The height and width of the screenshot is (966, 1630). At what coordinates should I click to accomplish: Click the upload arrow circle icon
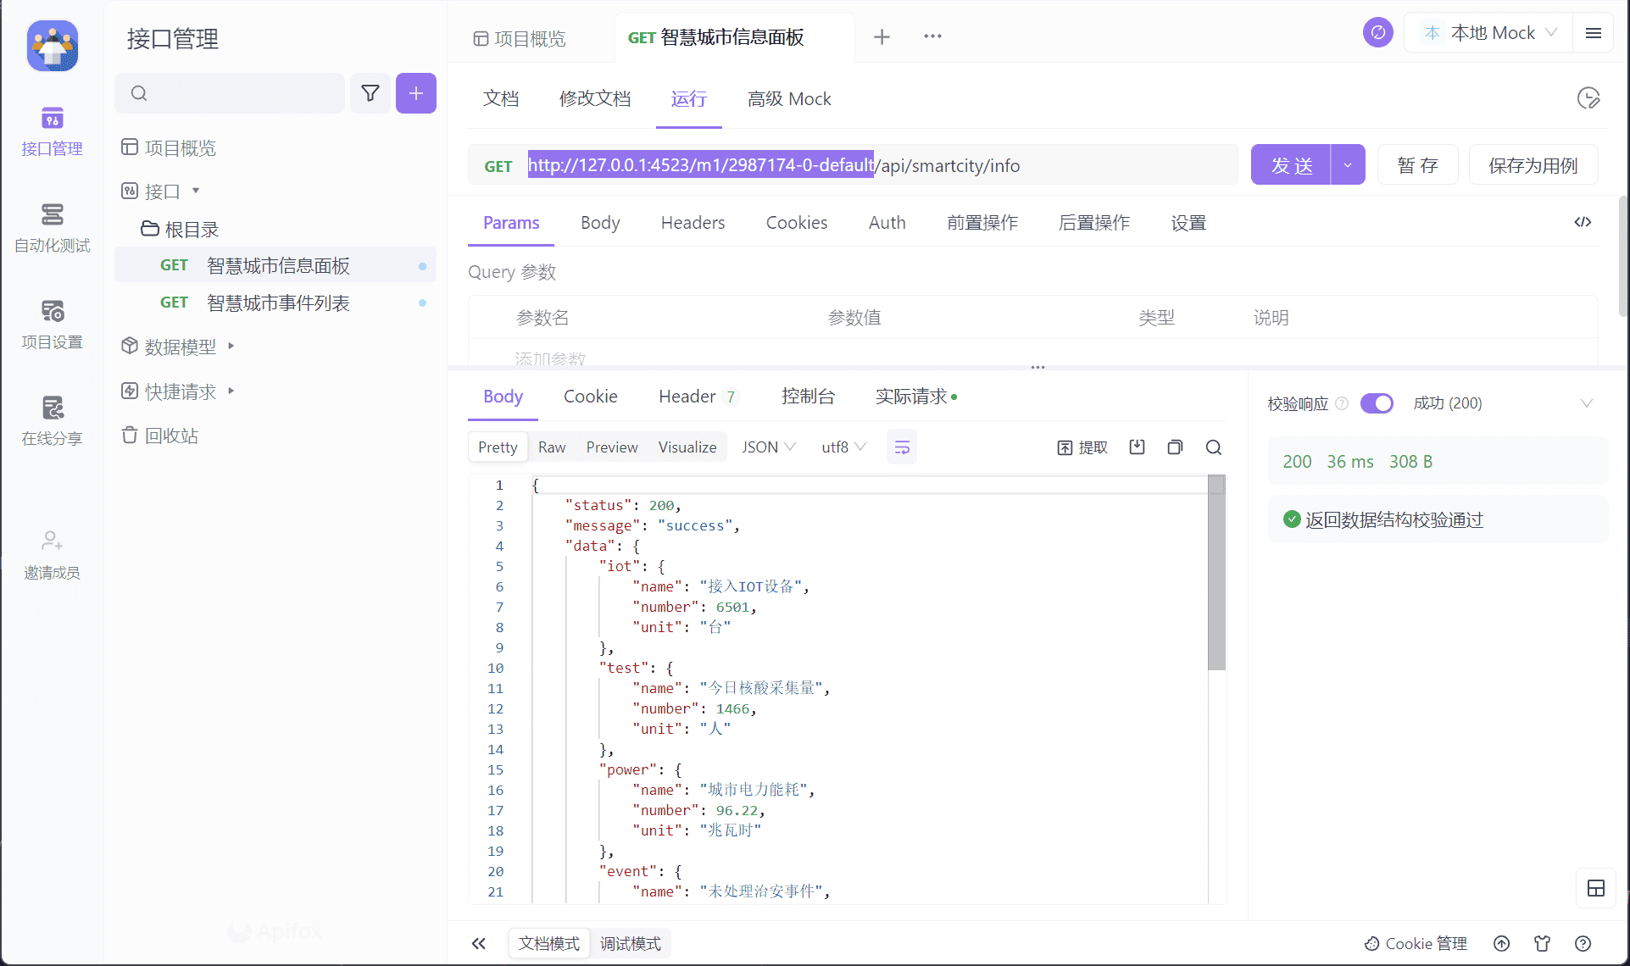1502,943
